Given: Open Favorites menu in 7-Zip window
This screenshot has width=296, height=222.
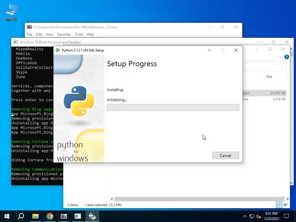Looking at the screenshot, I should pyautogui.click(x=64, y=34).
